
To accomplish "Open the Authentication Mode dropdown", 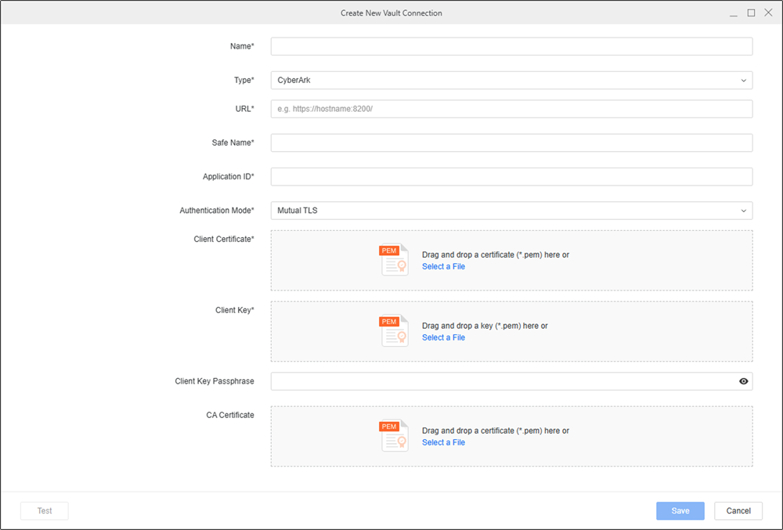I will tap(511, 211).
